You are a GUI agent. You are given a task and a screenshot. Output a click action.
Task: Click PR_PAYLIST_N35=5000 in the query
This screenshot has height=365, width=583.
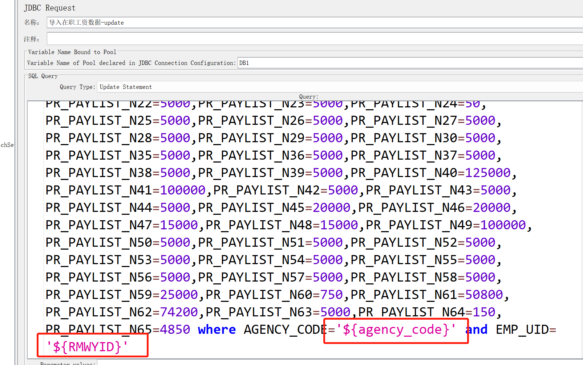(x=118, y=155)
